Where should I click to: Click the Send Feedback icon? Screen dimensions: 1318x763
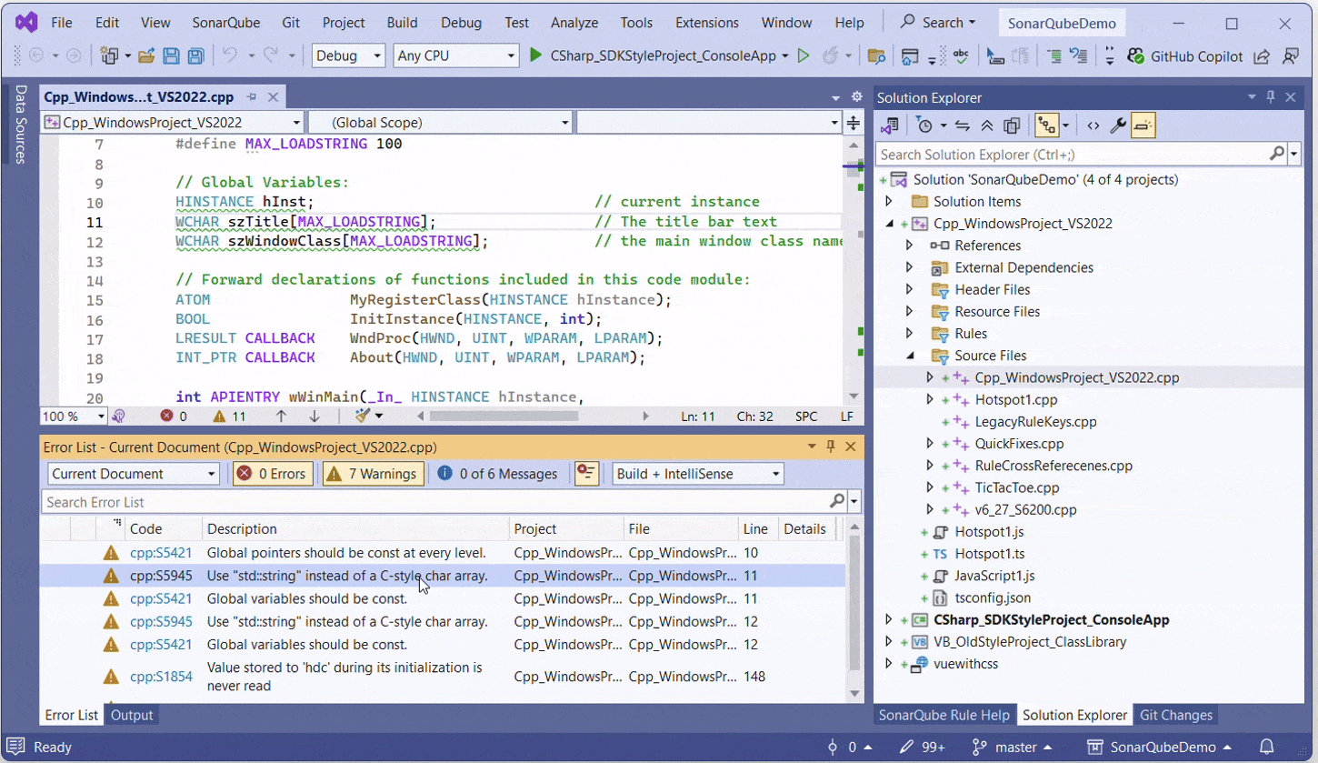coord(1291,56)
